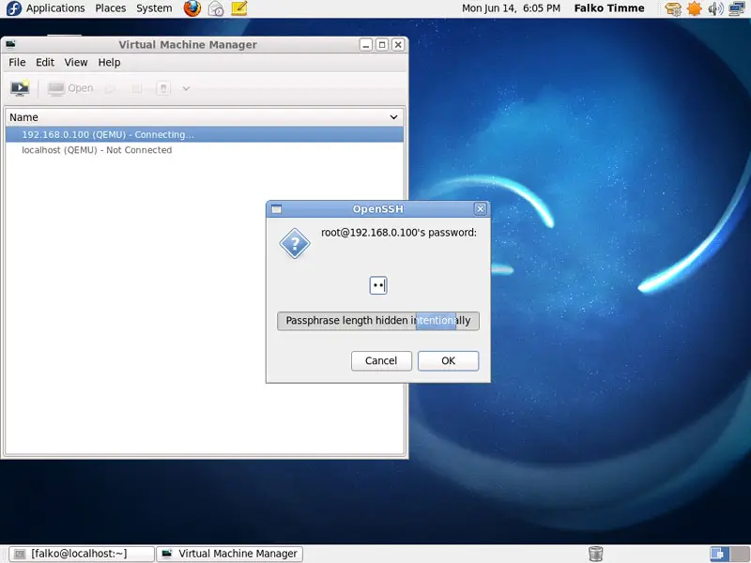
Task: Click the Shutdown toolbar icon
Action: click(163, 88)
